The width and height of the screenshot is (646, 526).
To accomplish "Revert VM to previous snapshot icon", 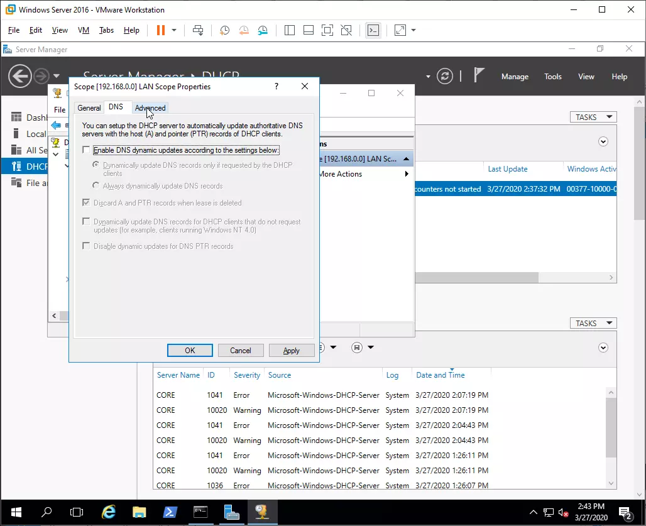I will pyautogui.click(x=244, y=30).
